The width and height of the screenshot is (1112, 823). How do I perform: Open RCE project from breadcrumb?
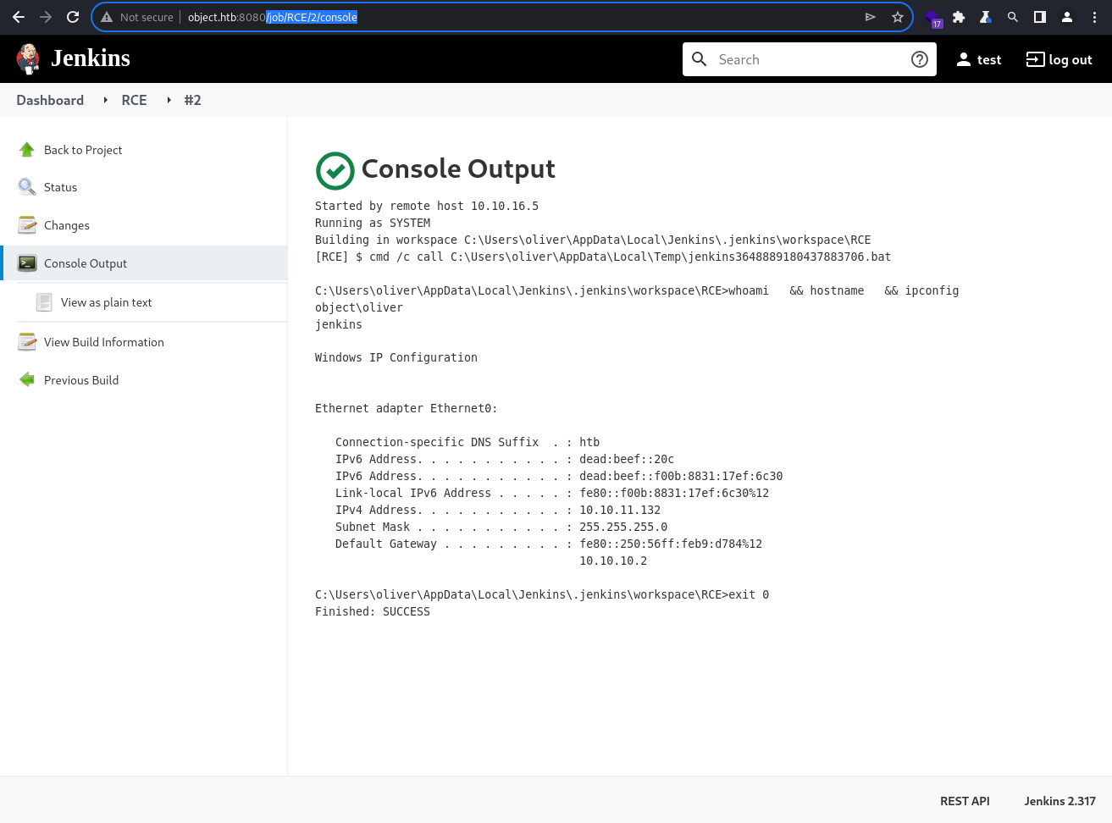[134, 100]
